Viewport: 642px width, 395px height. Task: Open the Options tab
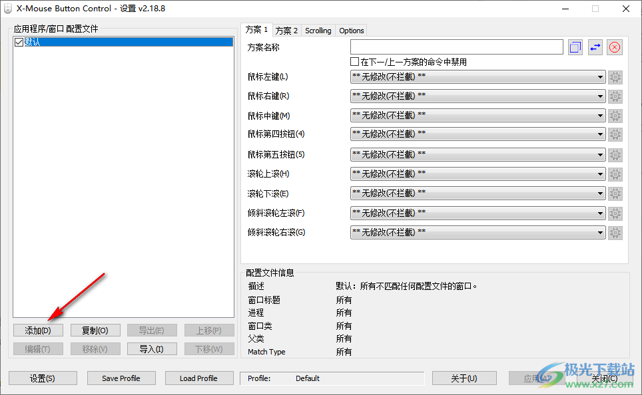coord(351,31)
